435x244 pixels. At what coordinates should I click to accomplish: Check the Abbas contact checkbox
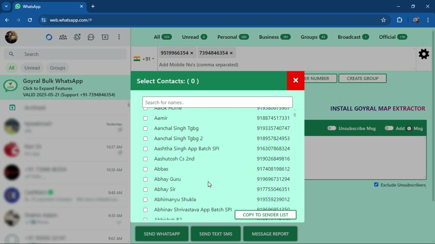point(145,169)
